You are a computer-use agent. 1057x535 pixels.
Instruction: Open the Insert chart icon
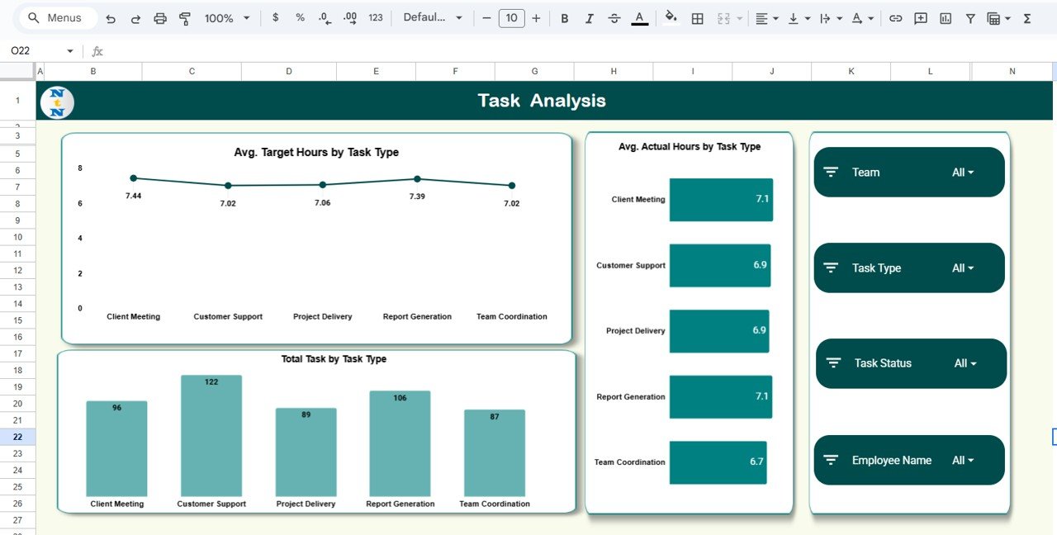[945, 17]
